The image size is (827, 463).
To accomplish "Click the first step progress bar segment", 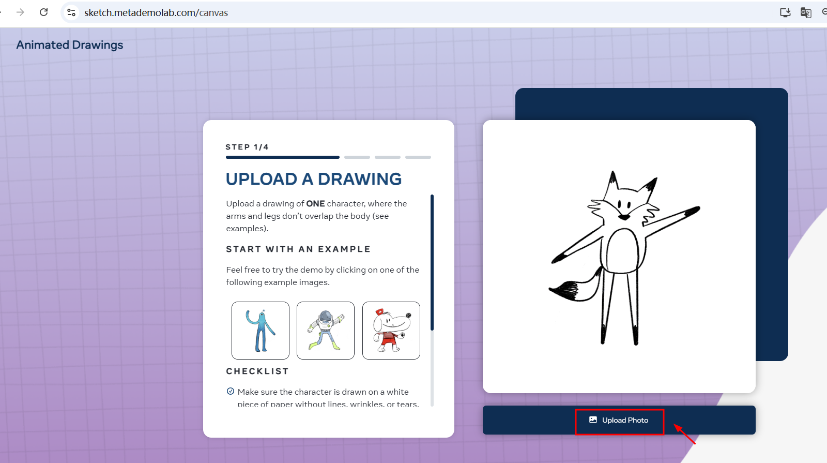I will coord(283,157).
